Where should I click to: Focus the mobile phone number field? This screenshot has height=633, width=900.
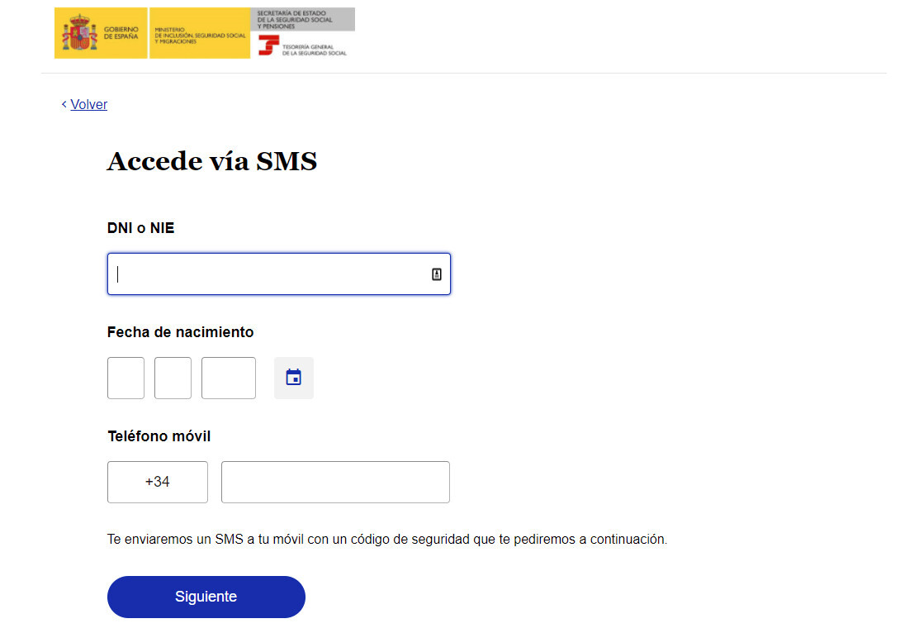pos(335,482)
